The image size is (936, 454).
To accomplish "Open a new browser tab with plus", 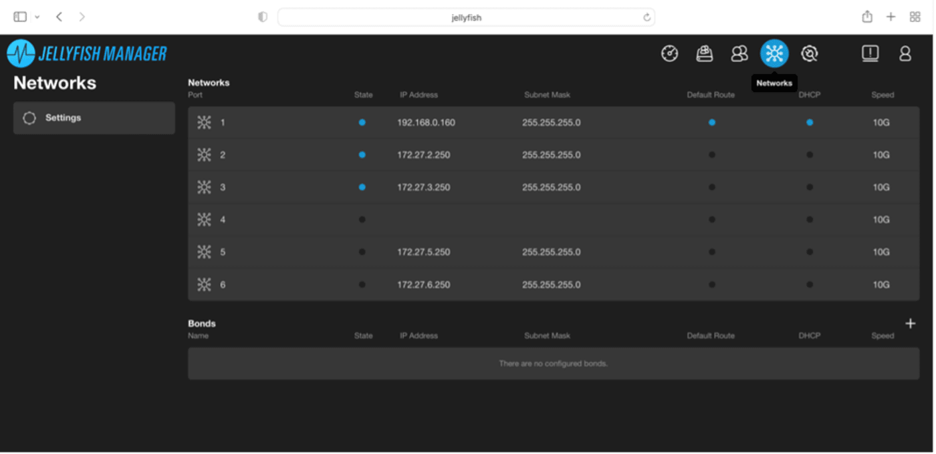I will pyautogui.click(x=891, y=17).
